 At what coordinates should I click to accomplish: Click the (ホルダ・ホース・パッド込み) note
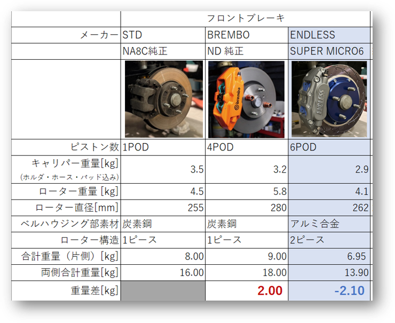tap(69, 177)
